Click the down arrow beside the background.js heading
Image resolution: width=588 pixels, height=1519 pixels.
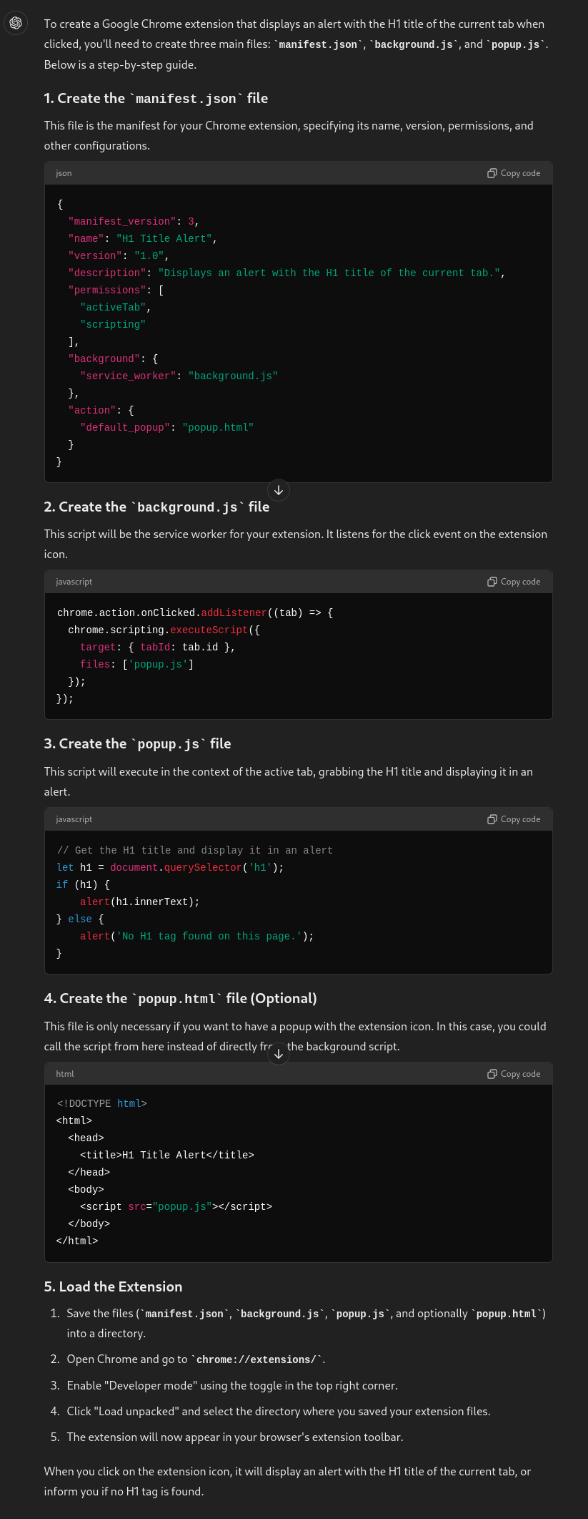point(279,490)
